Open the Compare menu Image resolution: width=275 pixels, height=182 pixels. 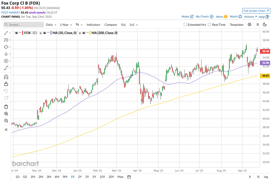click(x=111, y=25)
